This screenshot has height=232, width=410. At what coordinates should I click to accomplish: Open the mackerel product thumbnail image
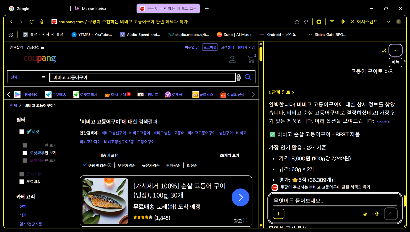105,201
